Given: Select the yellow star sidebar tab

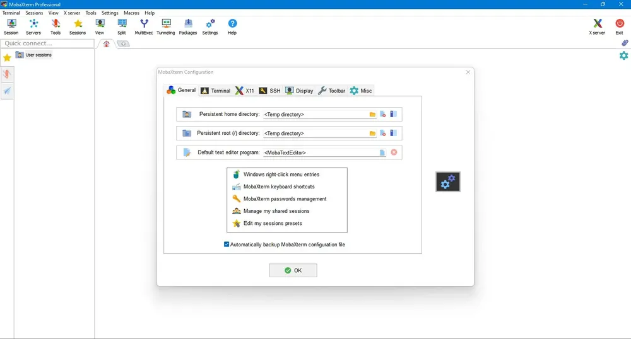Looking at the screenshot, I should pyautogui.click(x=7, y=58).
